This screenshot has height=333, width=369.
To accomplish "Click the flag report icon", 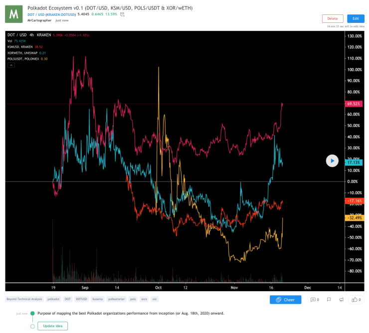I will click(x=329, y=300).
